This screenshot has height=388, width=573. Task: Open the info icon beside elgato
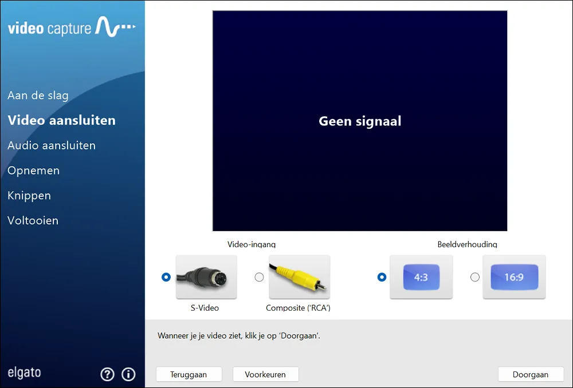click(x=128, y=374)
